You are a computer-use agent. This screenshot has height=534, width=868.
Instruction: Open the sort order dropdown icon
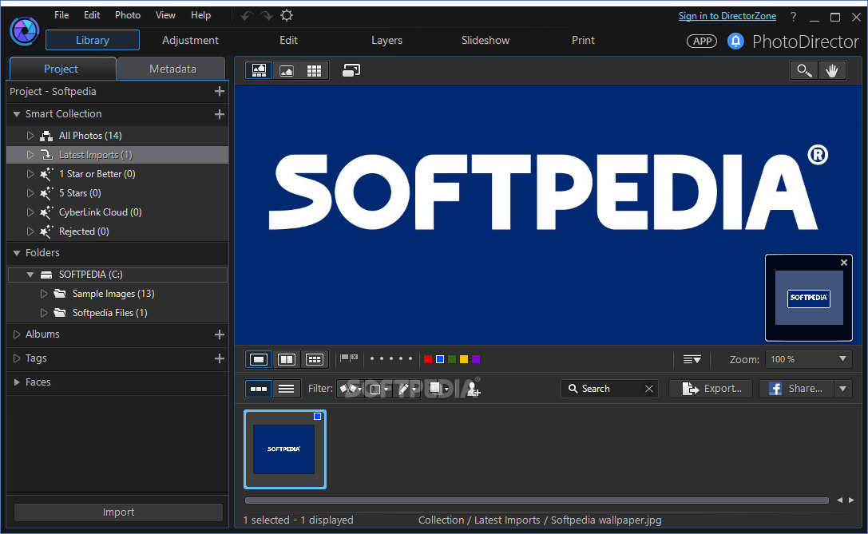(692, 360)
